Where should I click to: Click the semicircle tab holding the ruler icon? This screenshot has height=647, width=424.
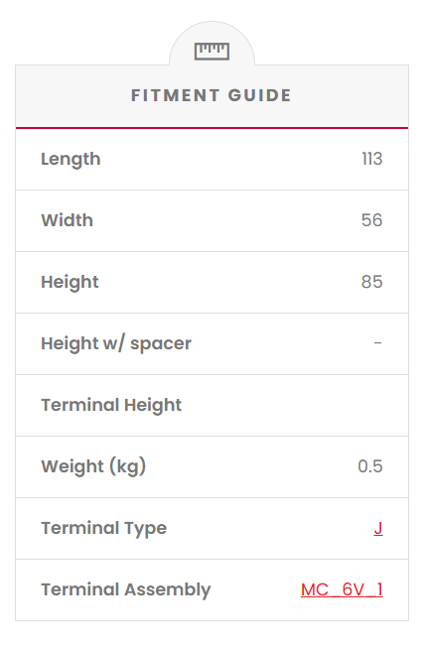(x=212, y=44)
